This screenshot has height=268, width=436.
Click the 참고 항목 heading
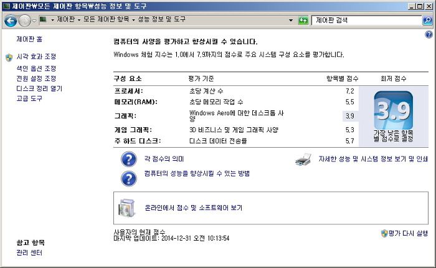tap(31, 242)
